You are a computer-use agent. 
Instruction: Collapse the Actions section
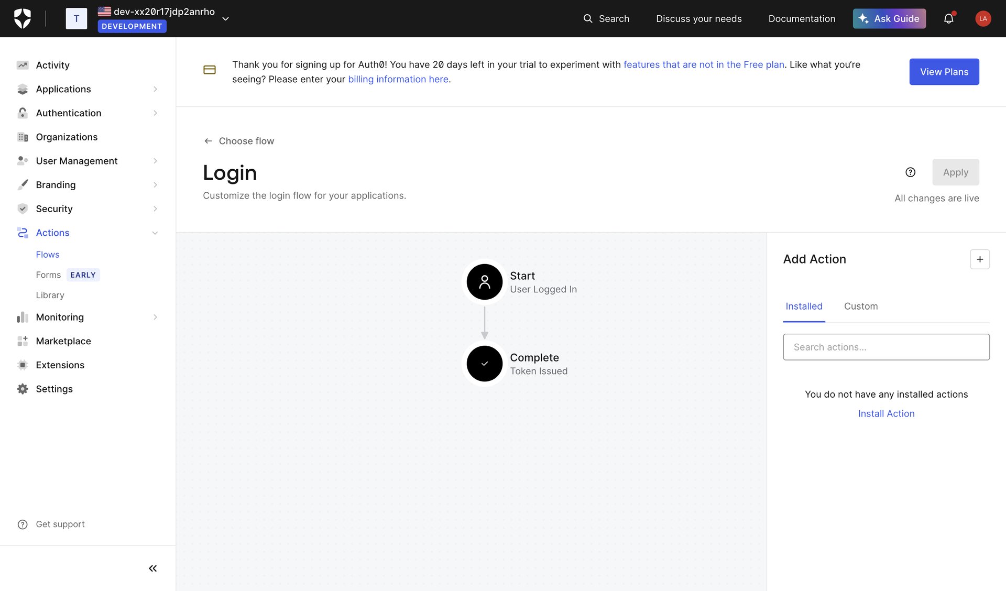[x=155, y=233]
